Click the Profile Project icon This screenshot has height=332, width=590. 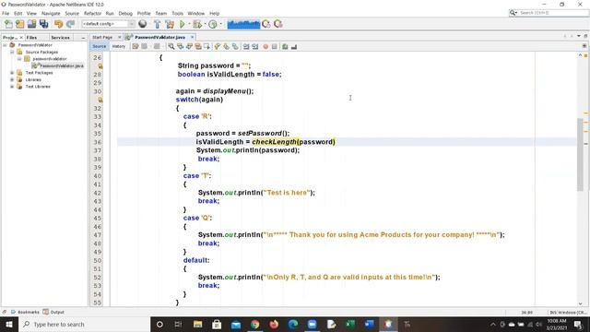tap(213, 25)
